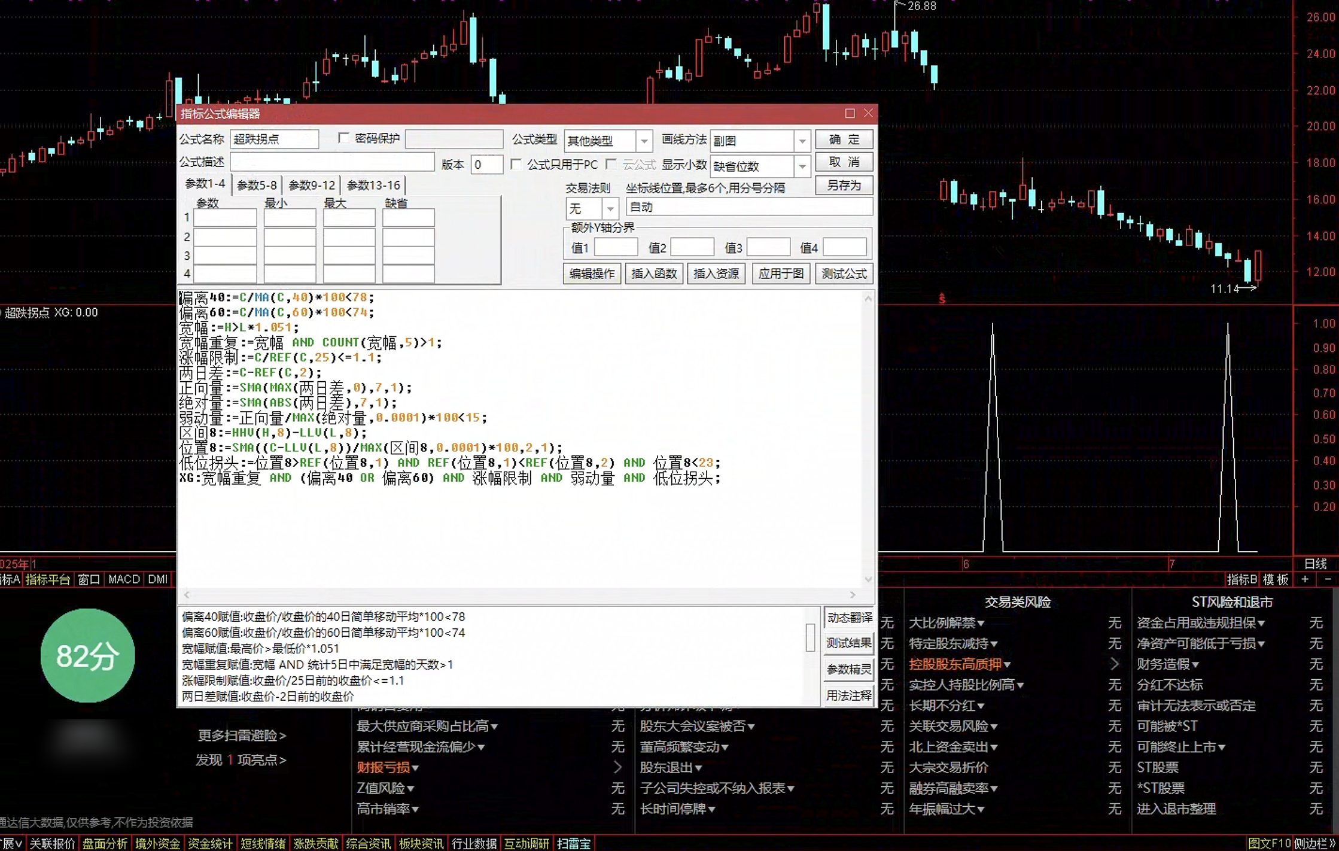Open 扫雷宝 bottom tab
Image resolution: width=1339 pixels, height=851 pixels.
click(x=574, y=844)
